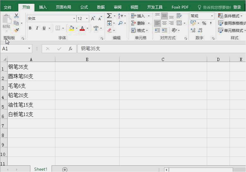The height and width of the screenshot is (172, 246).
Task: Click the Sort and Filter A-Z icon
Action: (x=120, y=16)
